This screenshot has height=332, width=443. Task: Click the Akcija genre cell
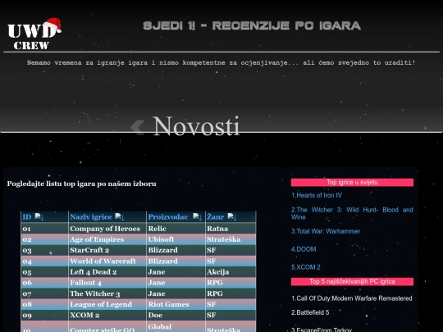pyautogui.click(x=231, y=272)
